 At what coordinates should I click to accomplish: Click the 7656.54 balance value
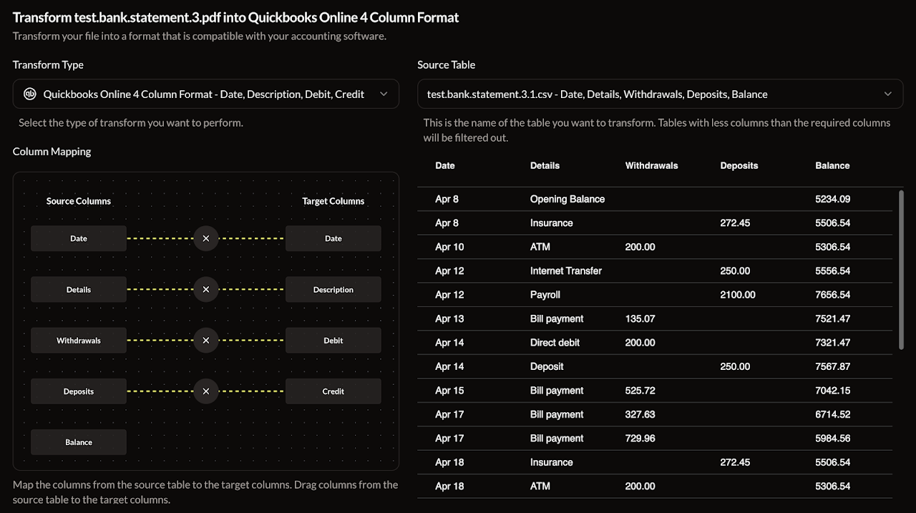click(832, 295)
